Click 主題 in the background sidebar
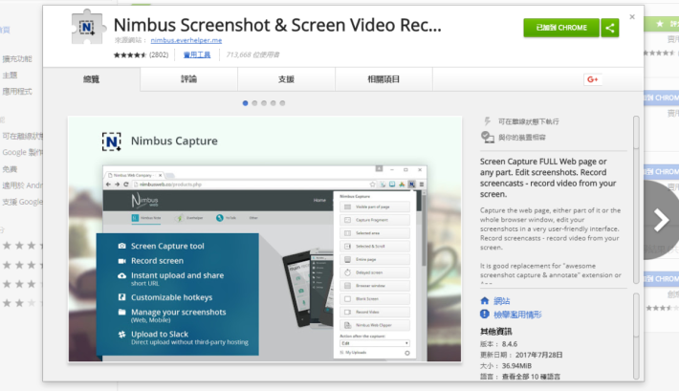 (x=10, y=76)
